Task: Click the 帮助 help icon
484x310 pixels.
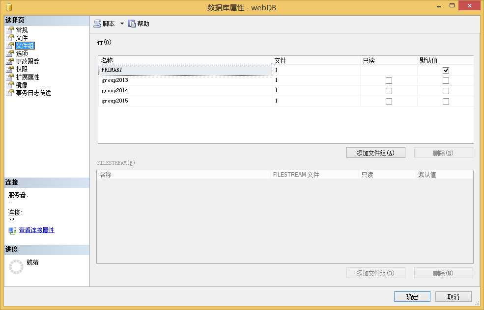Action: (x=132, y=24)
